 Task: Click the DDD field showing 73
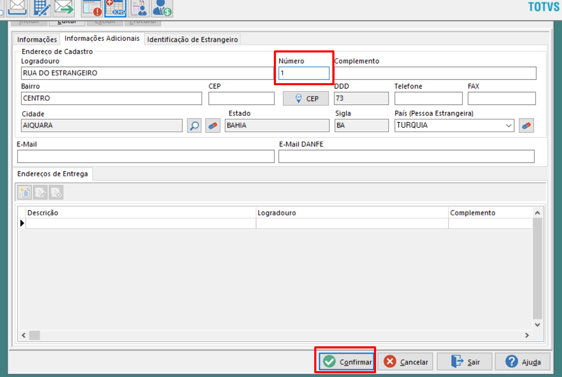pyautogui.click(x=361, y=98)
